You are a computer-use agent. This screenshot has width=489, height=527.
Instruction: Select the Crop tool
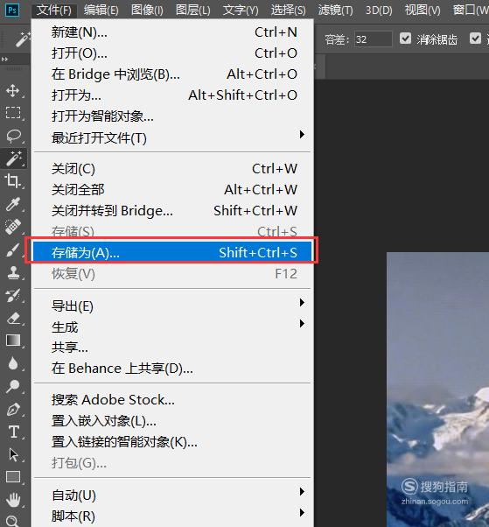(x=13, y=181)
